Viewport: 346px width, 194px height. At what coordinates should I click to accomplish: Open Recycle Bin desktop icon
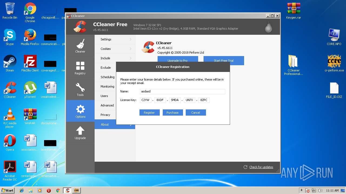(10, 11)
